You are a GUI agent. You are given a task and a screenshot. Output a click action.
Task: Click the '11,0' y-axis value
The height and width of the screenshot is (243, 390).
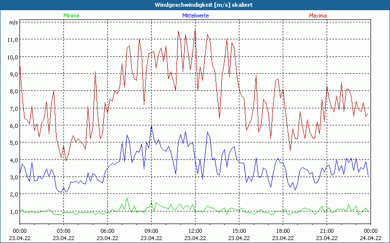point(13,40)
